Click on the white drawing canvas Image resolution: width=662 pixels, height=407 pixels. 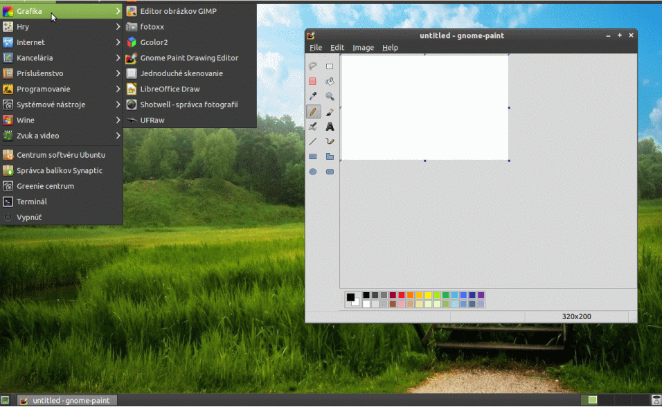pyautogui.click(x=424, y=108)
